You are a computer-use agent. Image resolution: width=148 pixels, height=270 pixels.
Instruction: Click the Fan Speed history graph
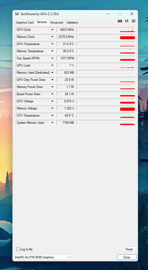tap(106, 58)
